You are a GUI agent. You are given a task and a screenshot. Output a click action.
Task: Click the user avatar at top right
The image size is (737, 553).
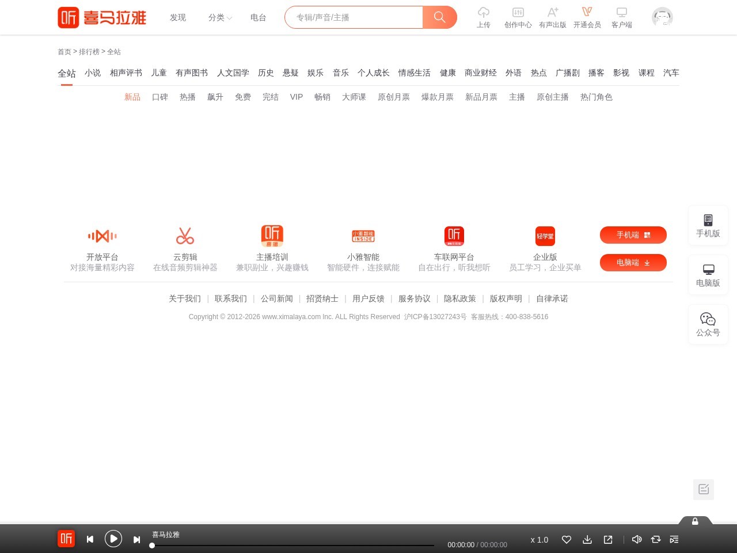point(662,17)
